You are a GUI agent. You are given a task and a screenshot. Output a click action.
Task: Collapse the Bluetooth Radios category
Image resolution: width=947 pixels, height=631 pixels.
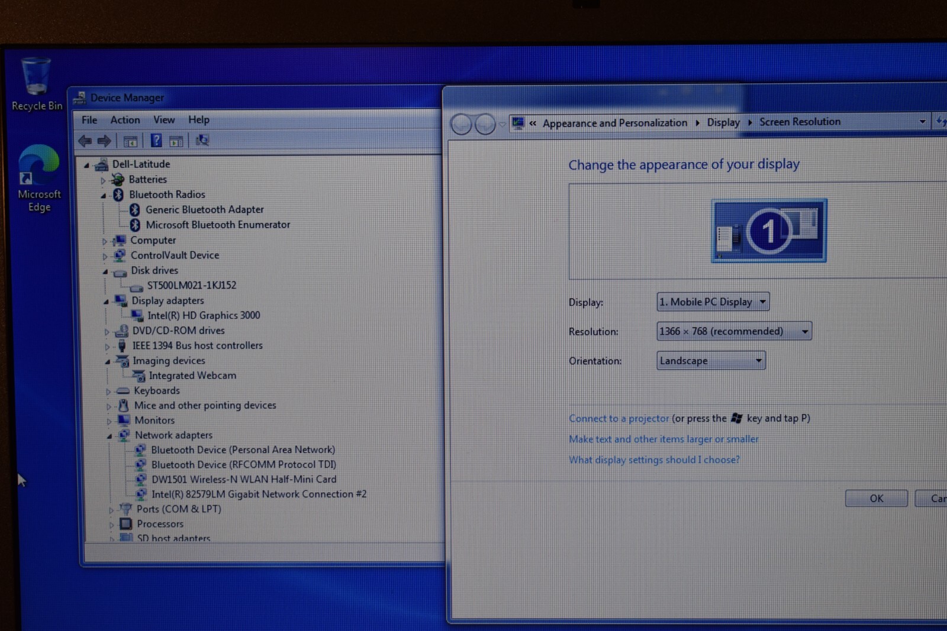(x=104, y=195)
